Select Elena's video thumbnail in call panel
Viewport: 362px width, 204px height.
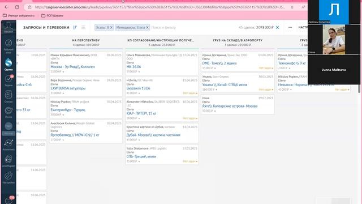tap(334, 40)
